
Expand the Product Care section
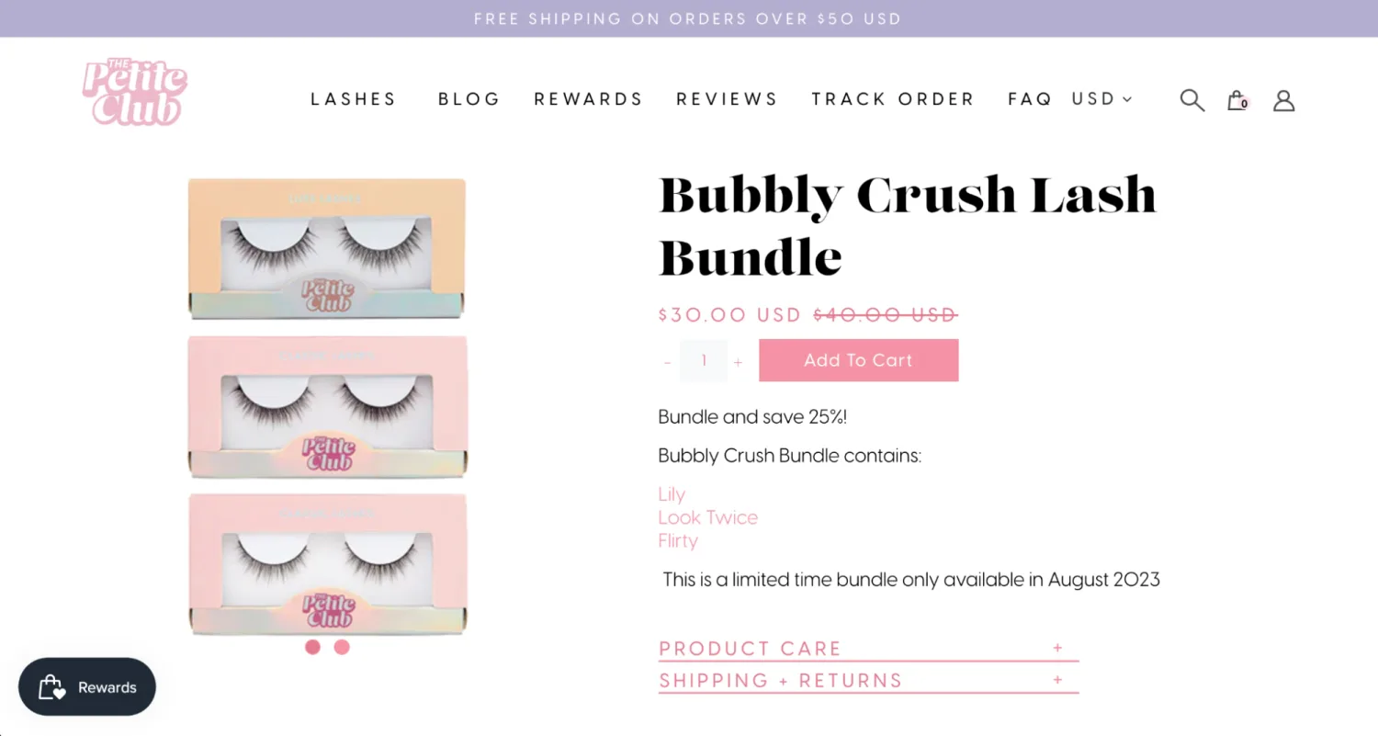867,649
